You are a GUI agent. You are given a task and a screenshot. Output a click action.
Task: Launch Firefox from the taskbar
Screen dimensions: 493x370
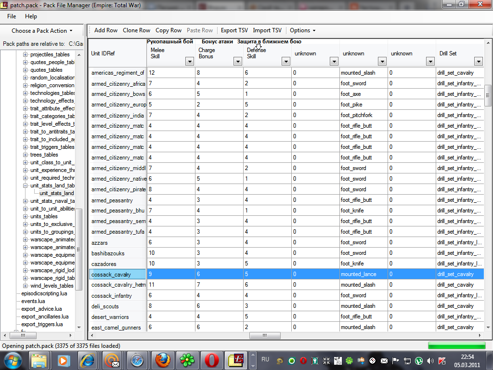162,360
